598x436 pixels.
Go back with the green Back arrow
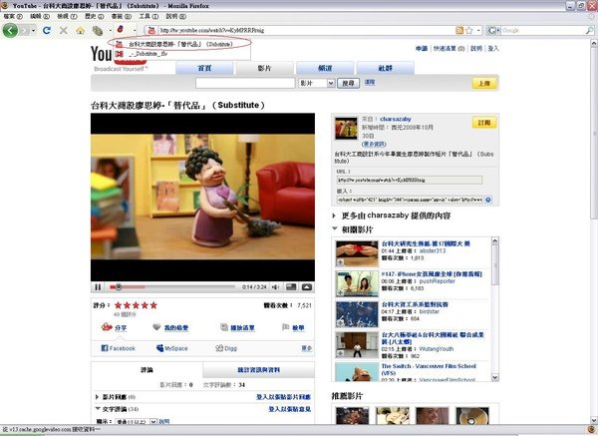click(x=10, y=30)
